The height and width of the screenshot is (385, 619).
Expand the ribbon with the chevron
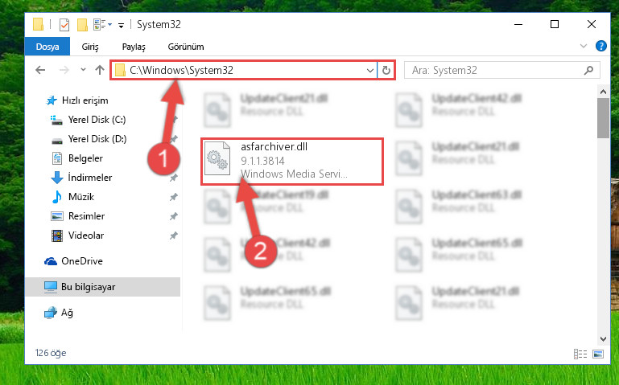point(584,46)
